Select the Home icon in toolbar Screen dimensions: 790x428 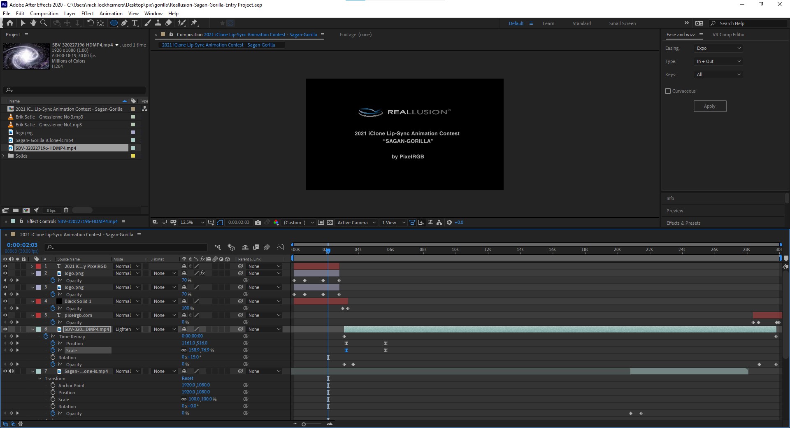coord(10,23)
